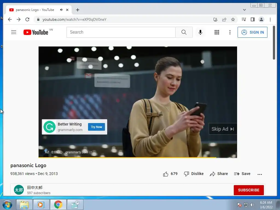Open Chrome three-dot menu
Viewport: 280px width, 210px height.
tap(270, 19)
